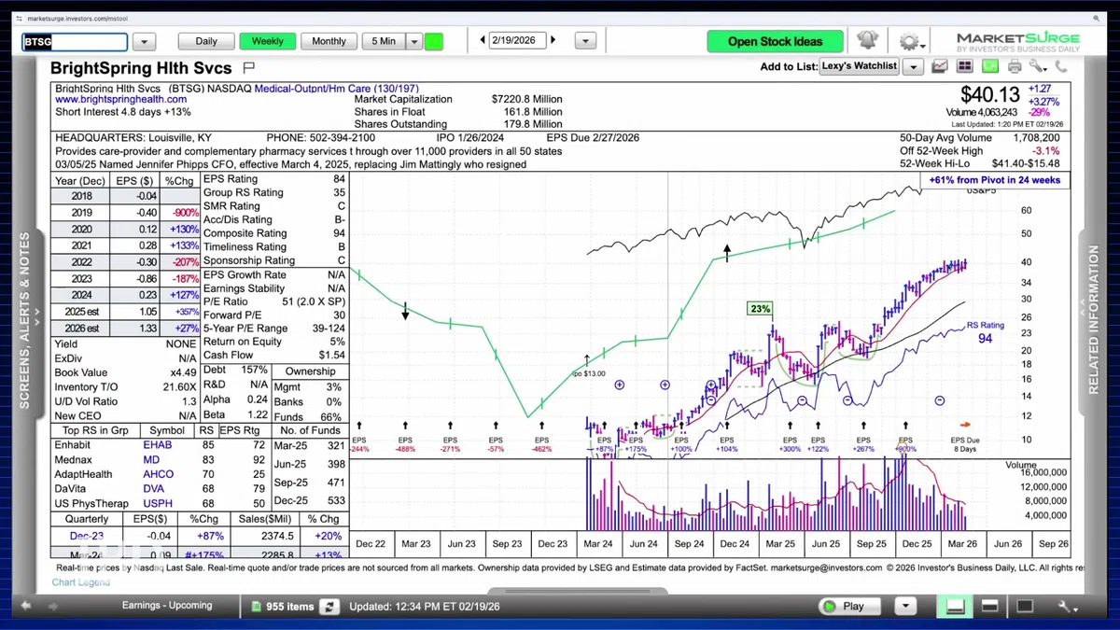Click the flag icon next to BrightSpring Hlth Svcs
The image size is (1120, 630).
pyautogui.click(x=248, y=68)
